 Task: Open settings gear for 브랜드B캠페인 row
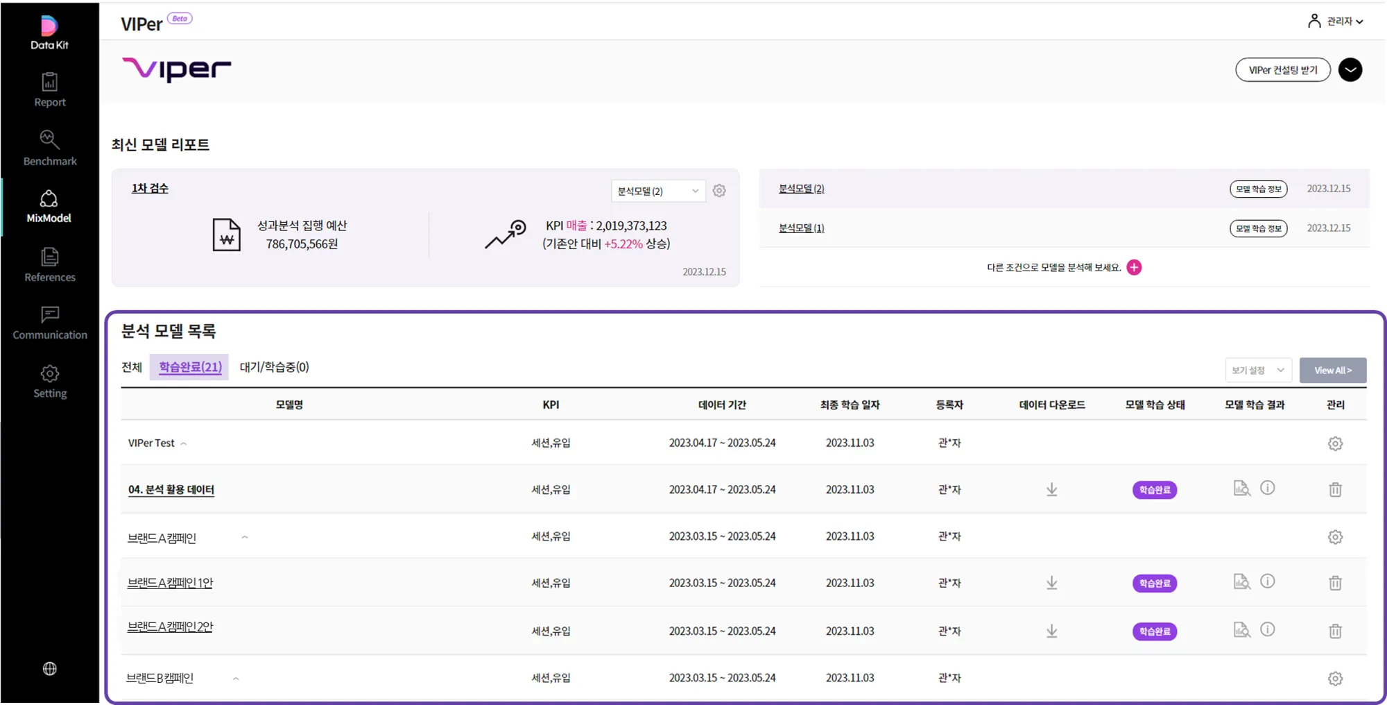click(1335, 679)
